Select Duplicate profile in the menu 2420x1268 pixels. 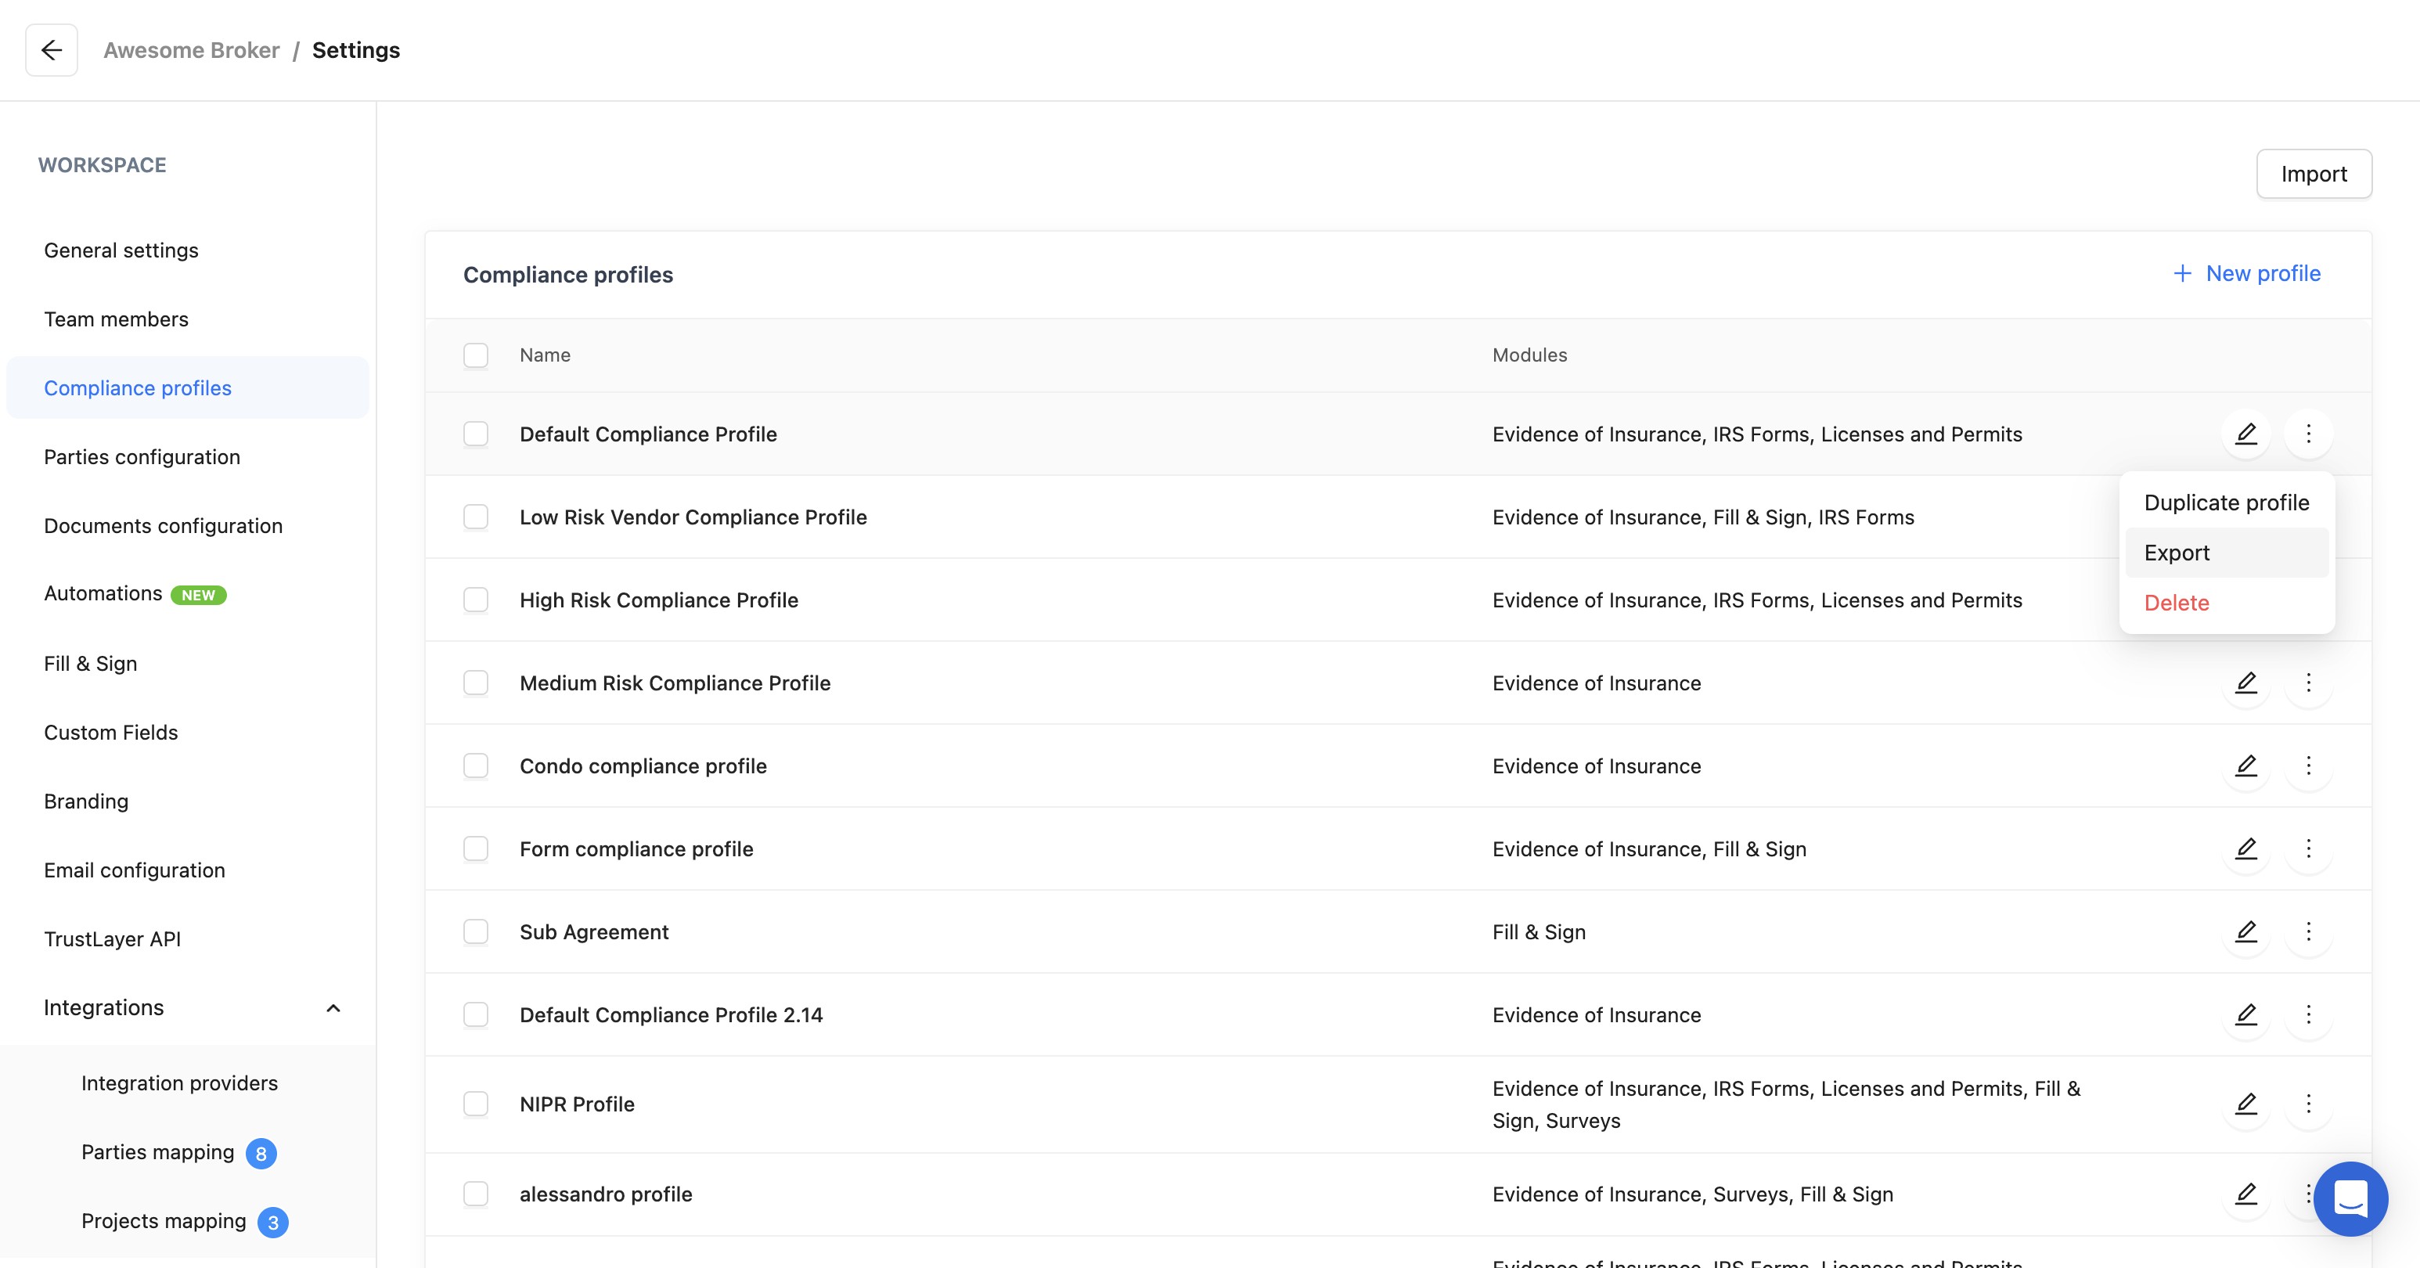point(2226,503)
